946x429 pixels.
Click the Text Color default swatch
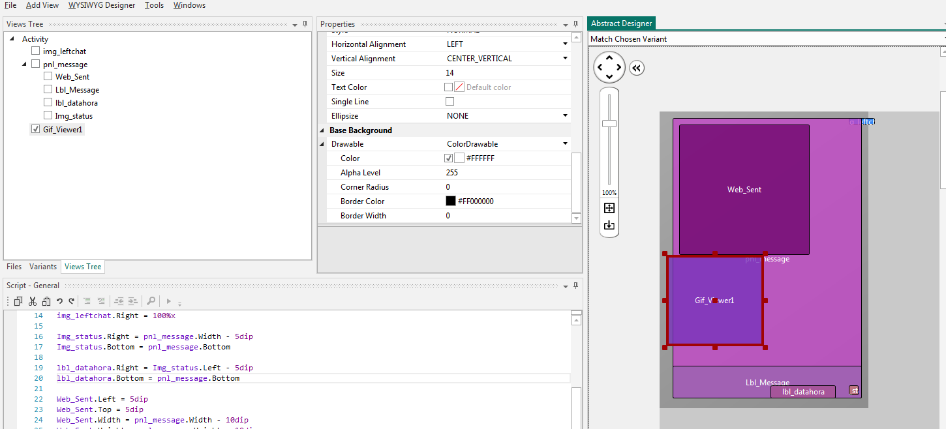[459, 87]
